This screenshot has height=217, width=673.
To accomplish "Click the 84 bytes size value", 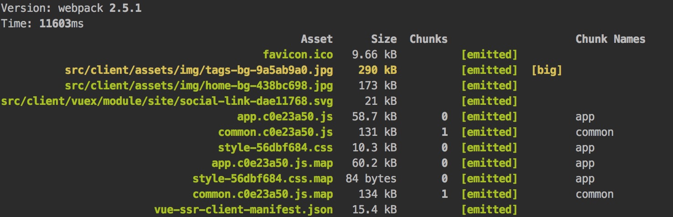I will click(x=371, y=179).
